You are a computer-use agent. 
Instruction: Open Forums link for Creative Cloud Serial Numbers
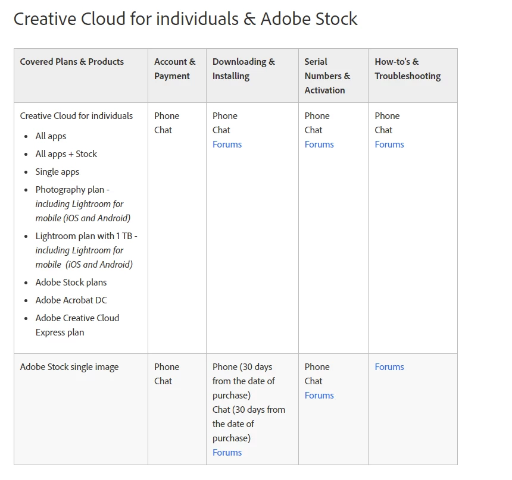pos(319,145)
